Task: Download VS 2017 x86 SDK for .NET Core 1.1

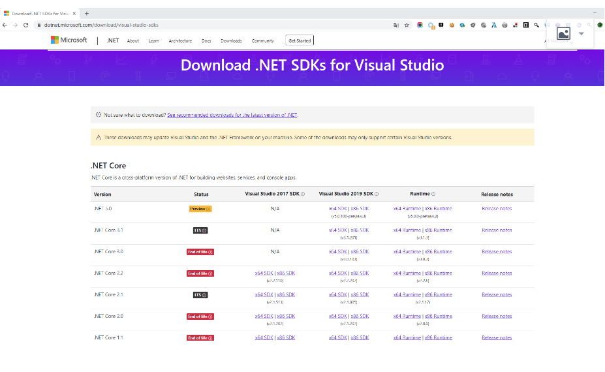Action: click(286, 337)
